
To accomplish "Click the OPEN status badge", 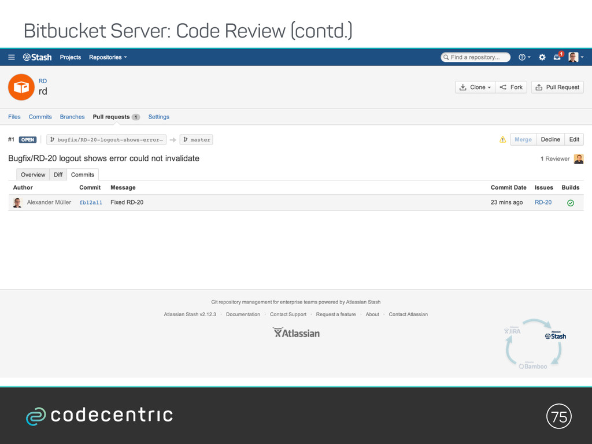I will click(x=28, y=140).
